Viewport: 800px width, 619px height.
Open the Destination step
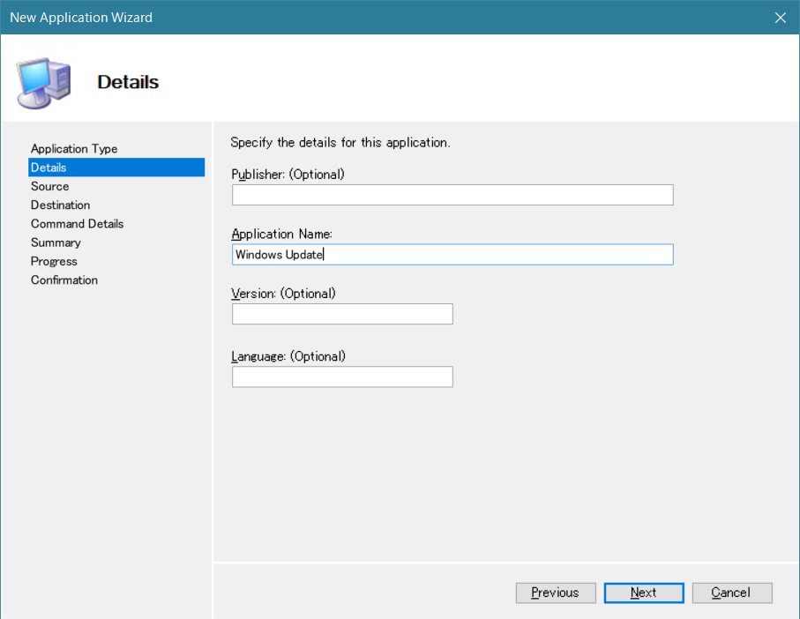[60, 205]
